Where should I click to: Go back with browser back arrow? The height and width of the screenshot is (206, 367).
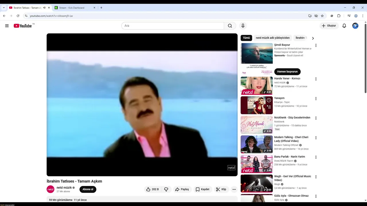[4, 16]
